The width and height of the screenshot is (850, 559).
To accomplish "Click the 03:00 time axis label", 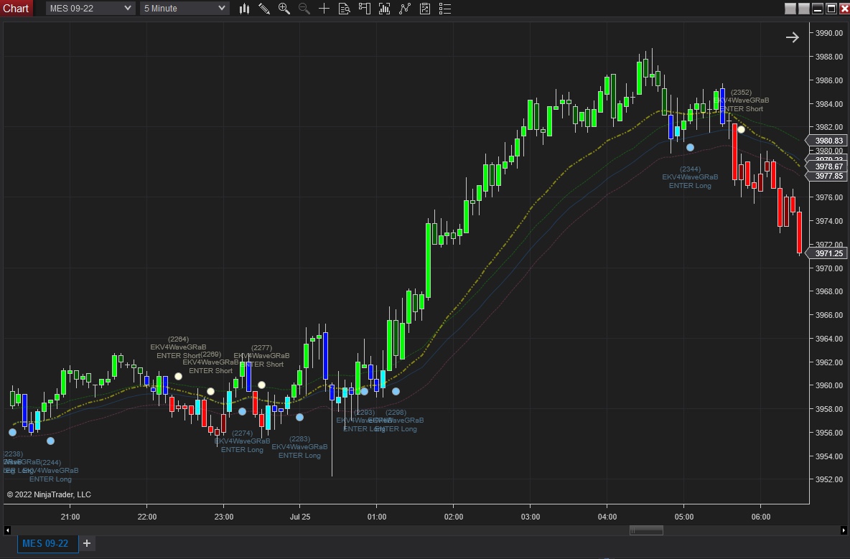I will tap(530, 517).
